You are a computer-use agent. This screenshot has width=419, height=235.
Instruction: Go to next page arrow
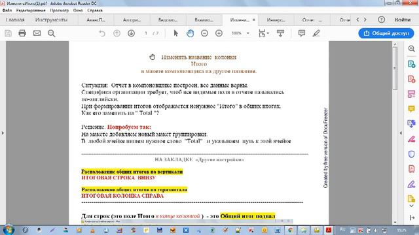coord(131,33)
